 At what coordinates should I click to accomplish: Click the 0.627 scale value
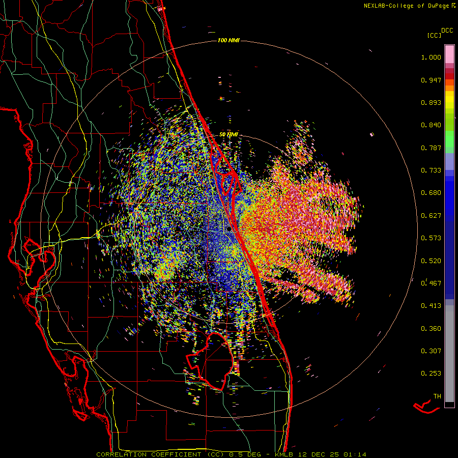pyautogui.click(x=431, y=216)
